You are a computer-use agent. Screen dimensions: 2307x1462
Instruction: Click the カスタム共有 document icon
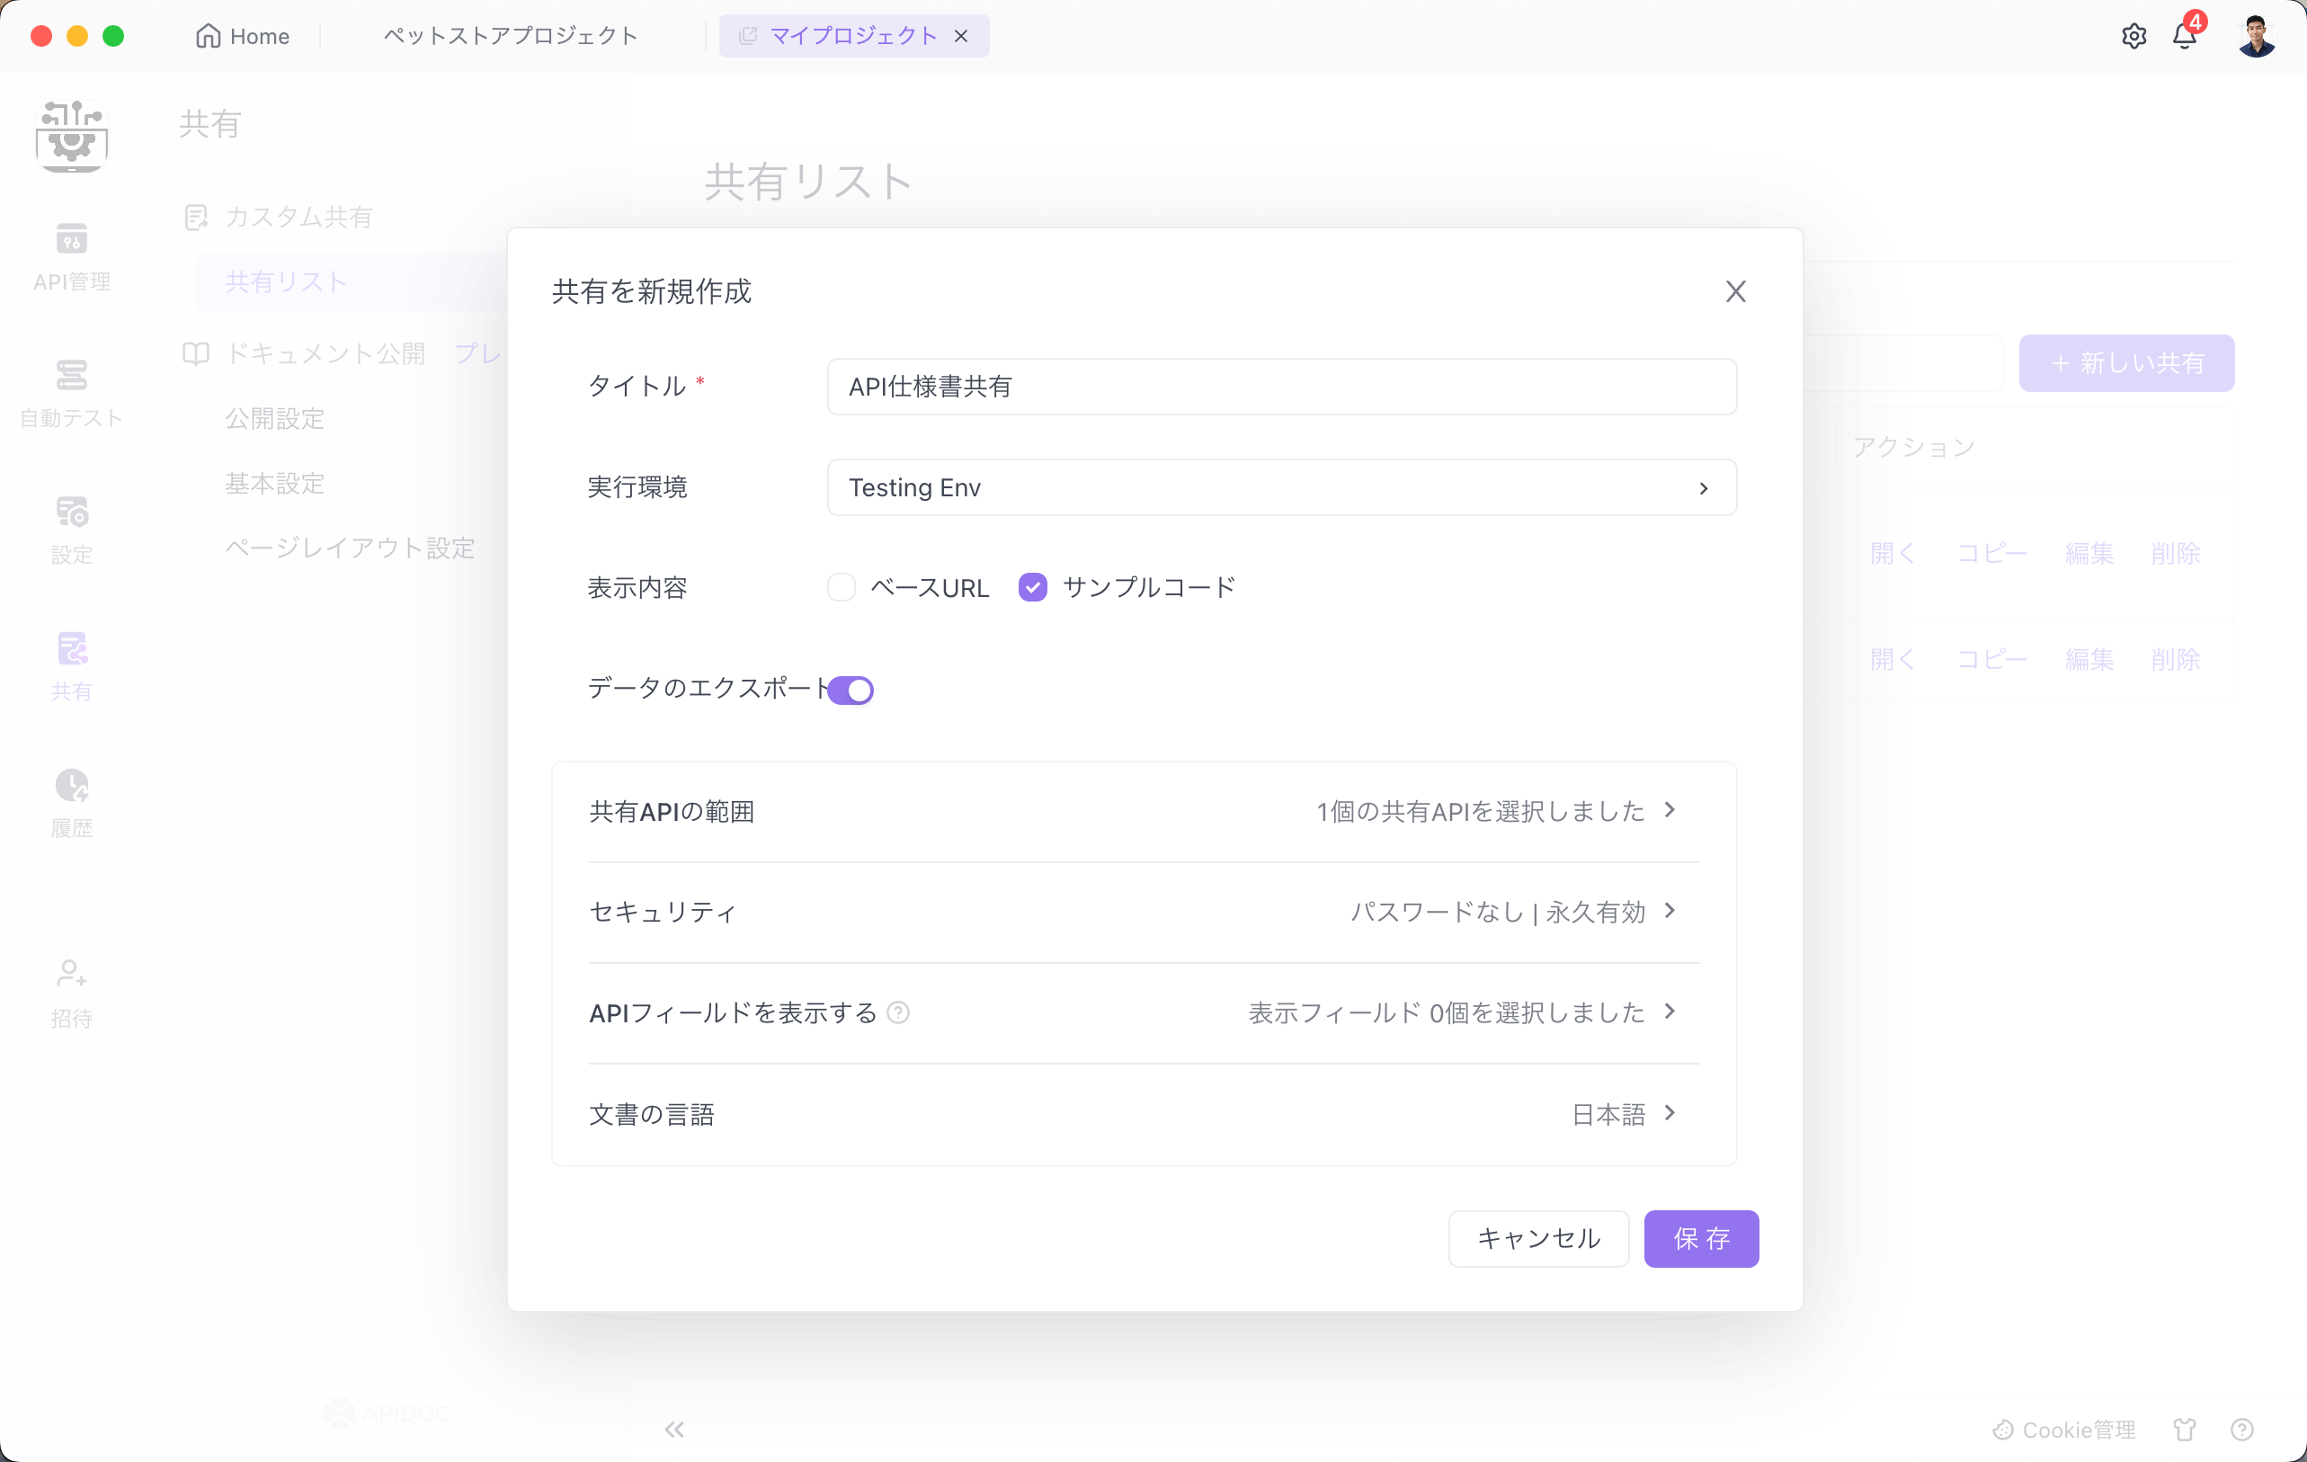(x=195, y=218)
